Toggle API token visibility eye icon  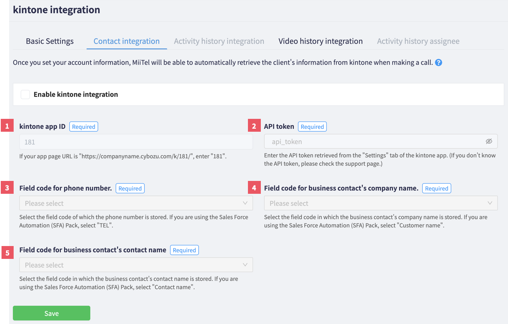click(489, 142)
